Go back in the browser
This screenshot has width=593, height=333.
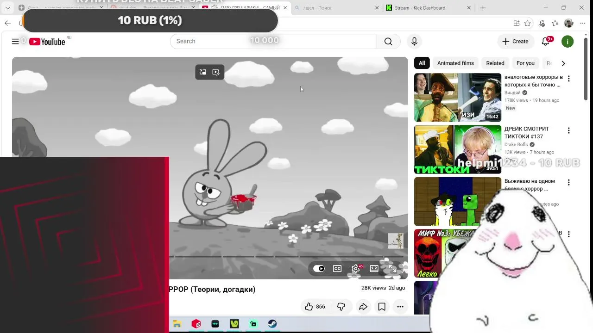pos(8,23)
